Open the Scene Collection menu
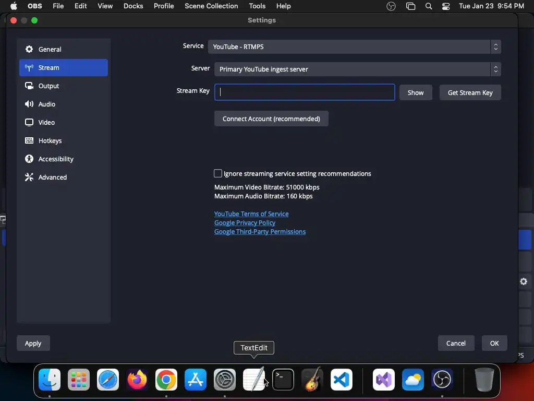Screen dimensions: 534x401 211,6
